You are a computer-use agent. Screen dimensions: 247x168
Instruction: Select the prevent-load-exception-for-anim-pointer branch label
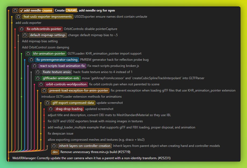79,90
